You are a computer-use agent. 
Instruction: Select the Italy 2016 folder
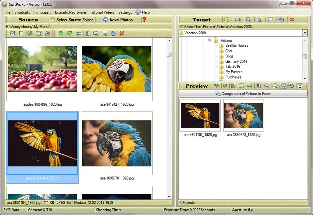click(233, 66)
